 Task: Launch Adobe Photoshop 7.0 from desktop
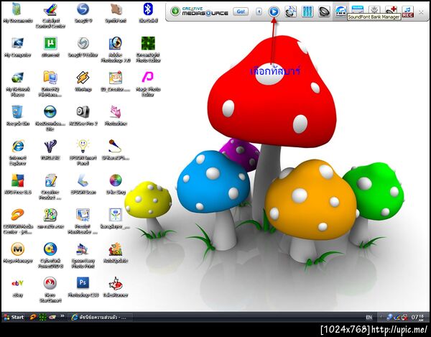(x=116, y=50)
